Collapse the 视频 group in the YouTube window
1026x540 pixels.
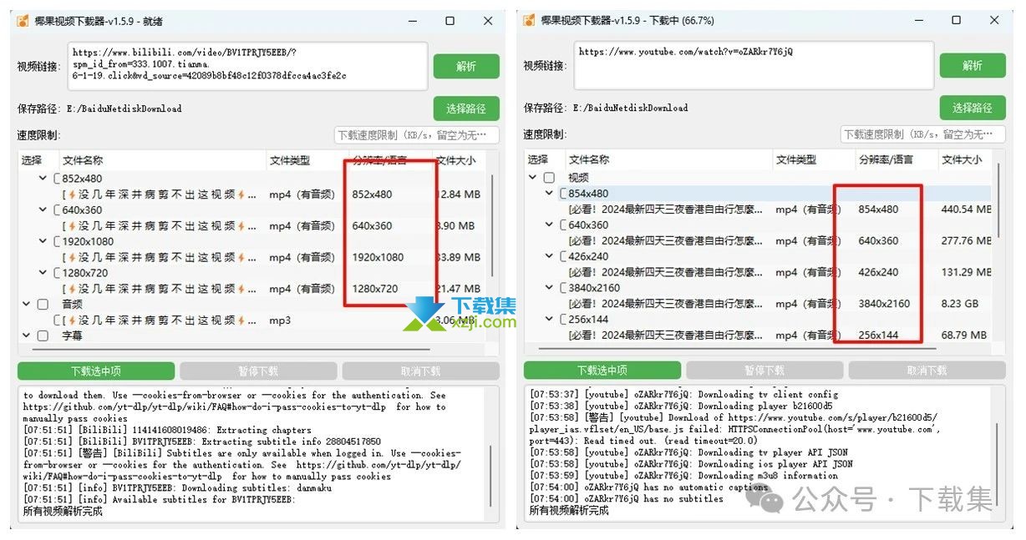point(532,178)
